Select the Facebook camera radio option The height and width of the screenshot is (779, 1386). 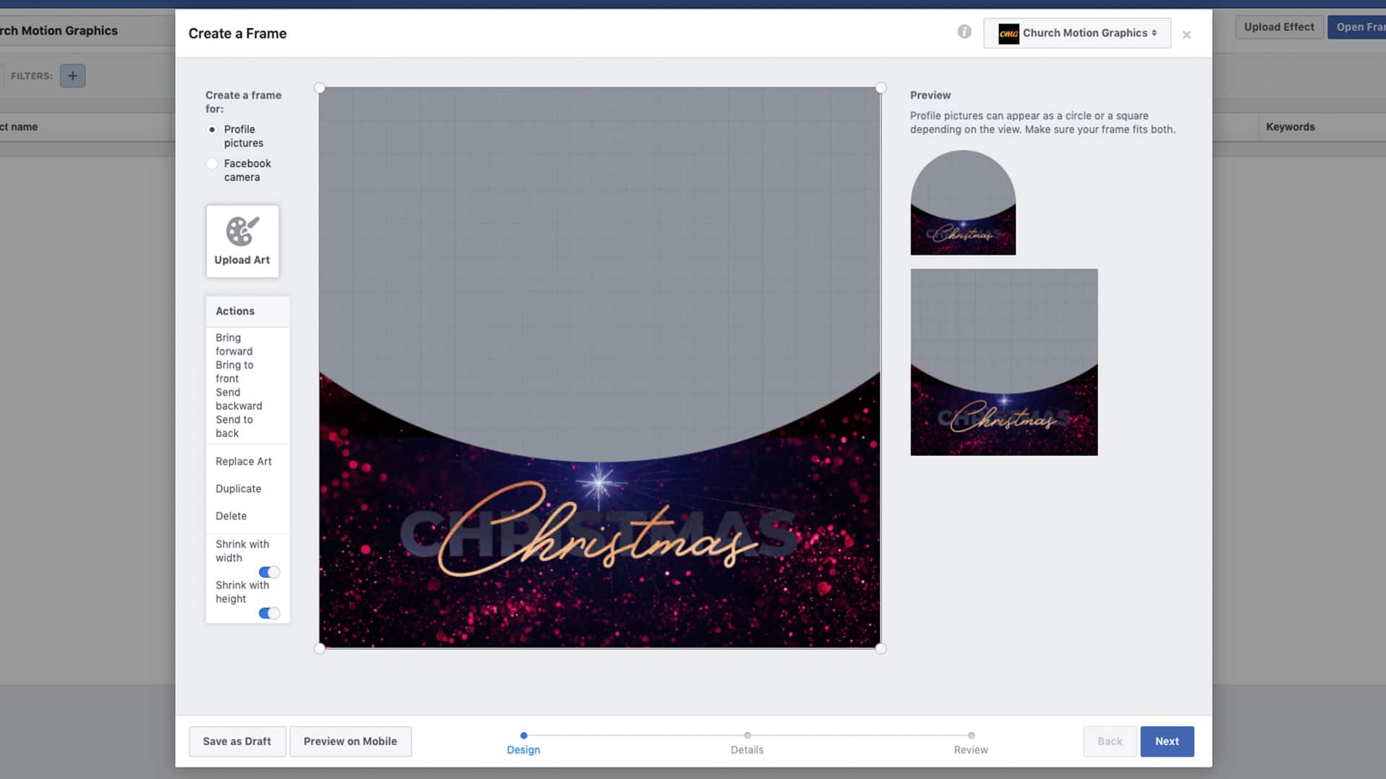(x=212, y=164)
